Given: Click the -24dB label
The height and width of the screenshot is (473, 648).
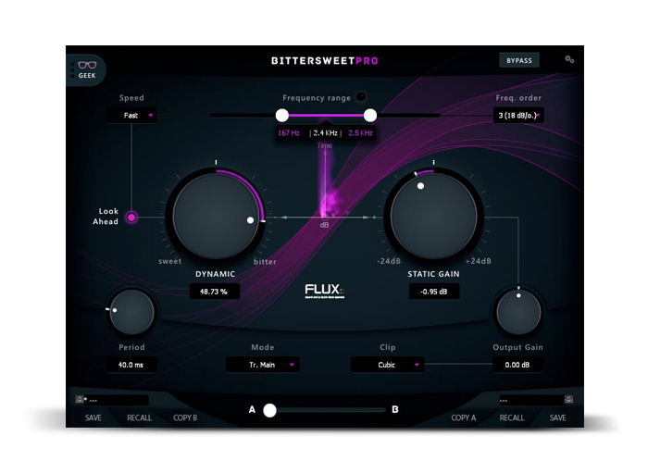Looking at the screenshot, I should pos(389,261).
